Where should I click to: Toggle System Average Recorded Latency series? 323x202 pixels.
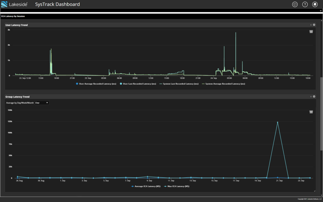coord(224,84)
